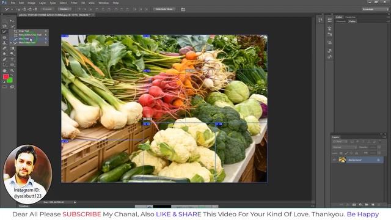
Task: Select the Hand tool
Action: (4, 71)
